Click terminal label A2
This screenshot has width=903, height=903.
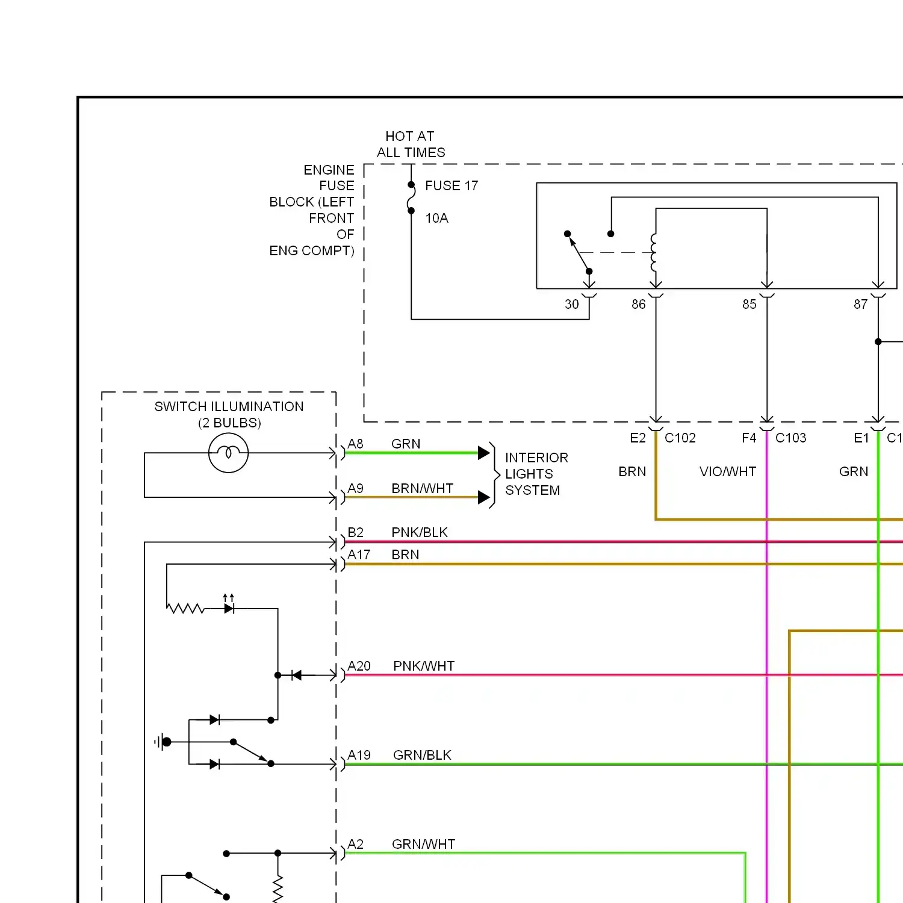[x=356, y=844]
